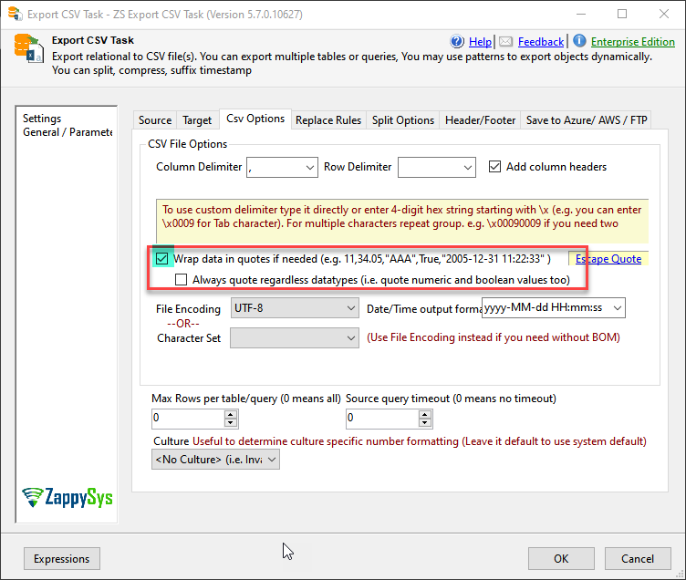Click the custom delimiter hint text box
This screenshot has height=580, width=686.
coord(402,222)
